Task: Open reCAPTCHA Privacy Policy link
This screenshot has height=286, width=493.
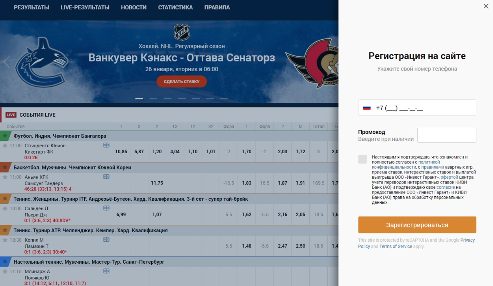Action: tap(416, 243)
